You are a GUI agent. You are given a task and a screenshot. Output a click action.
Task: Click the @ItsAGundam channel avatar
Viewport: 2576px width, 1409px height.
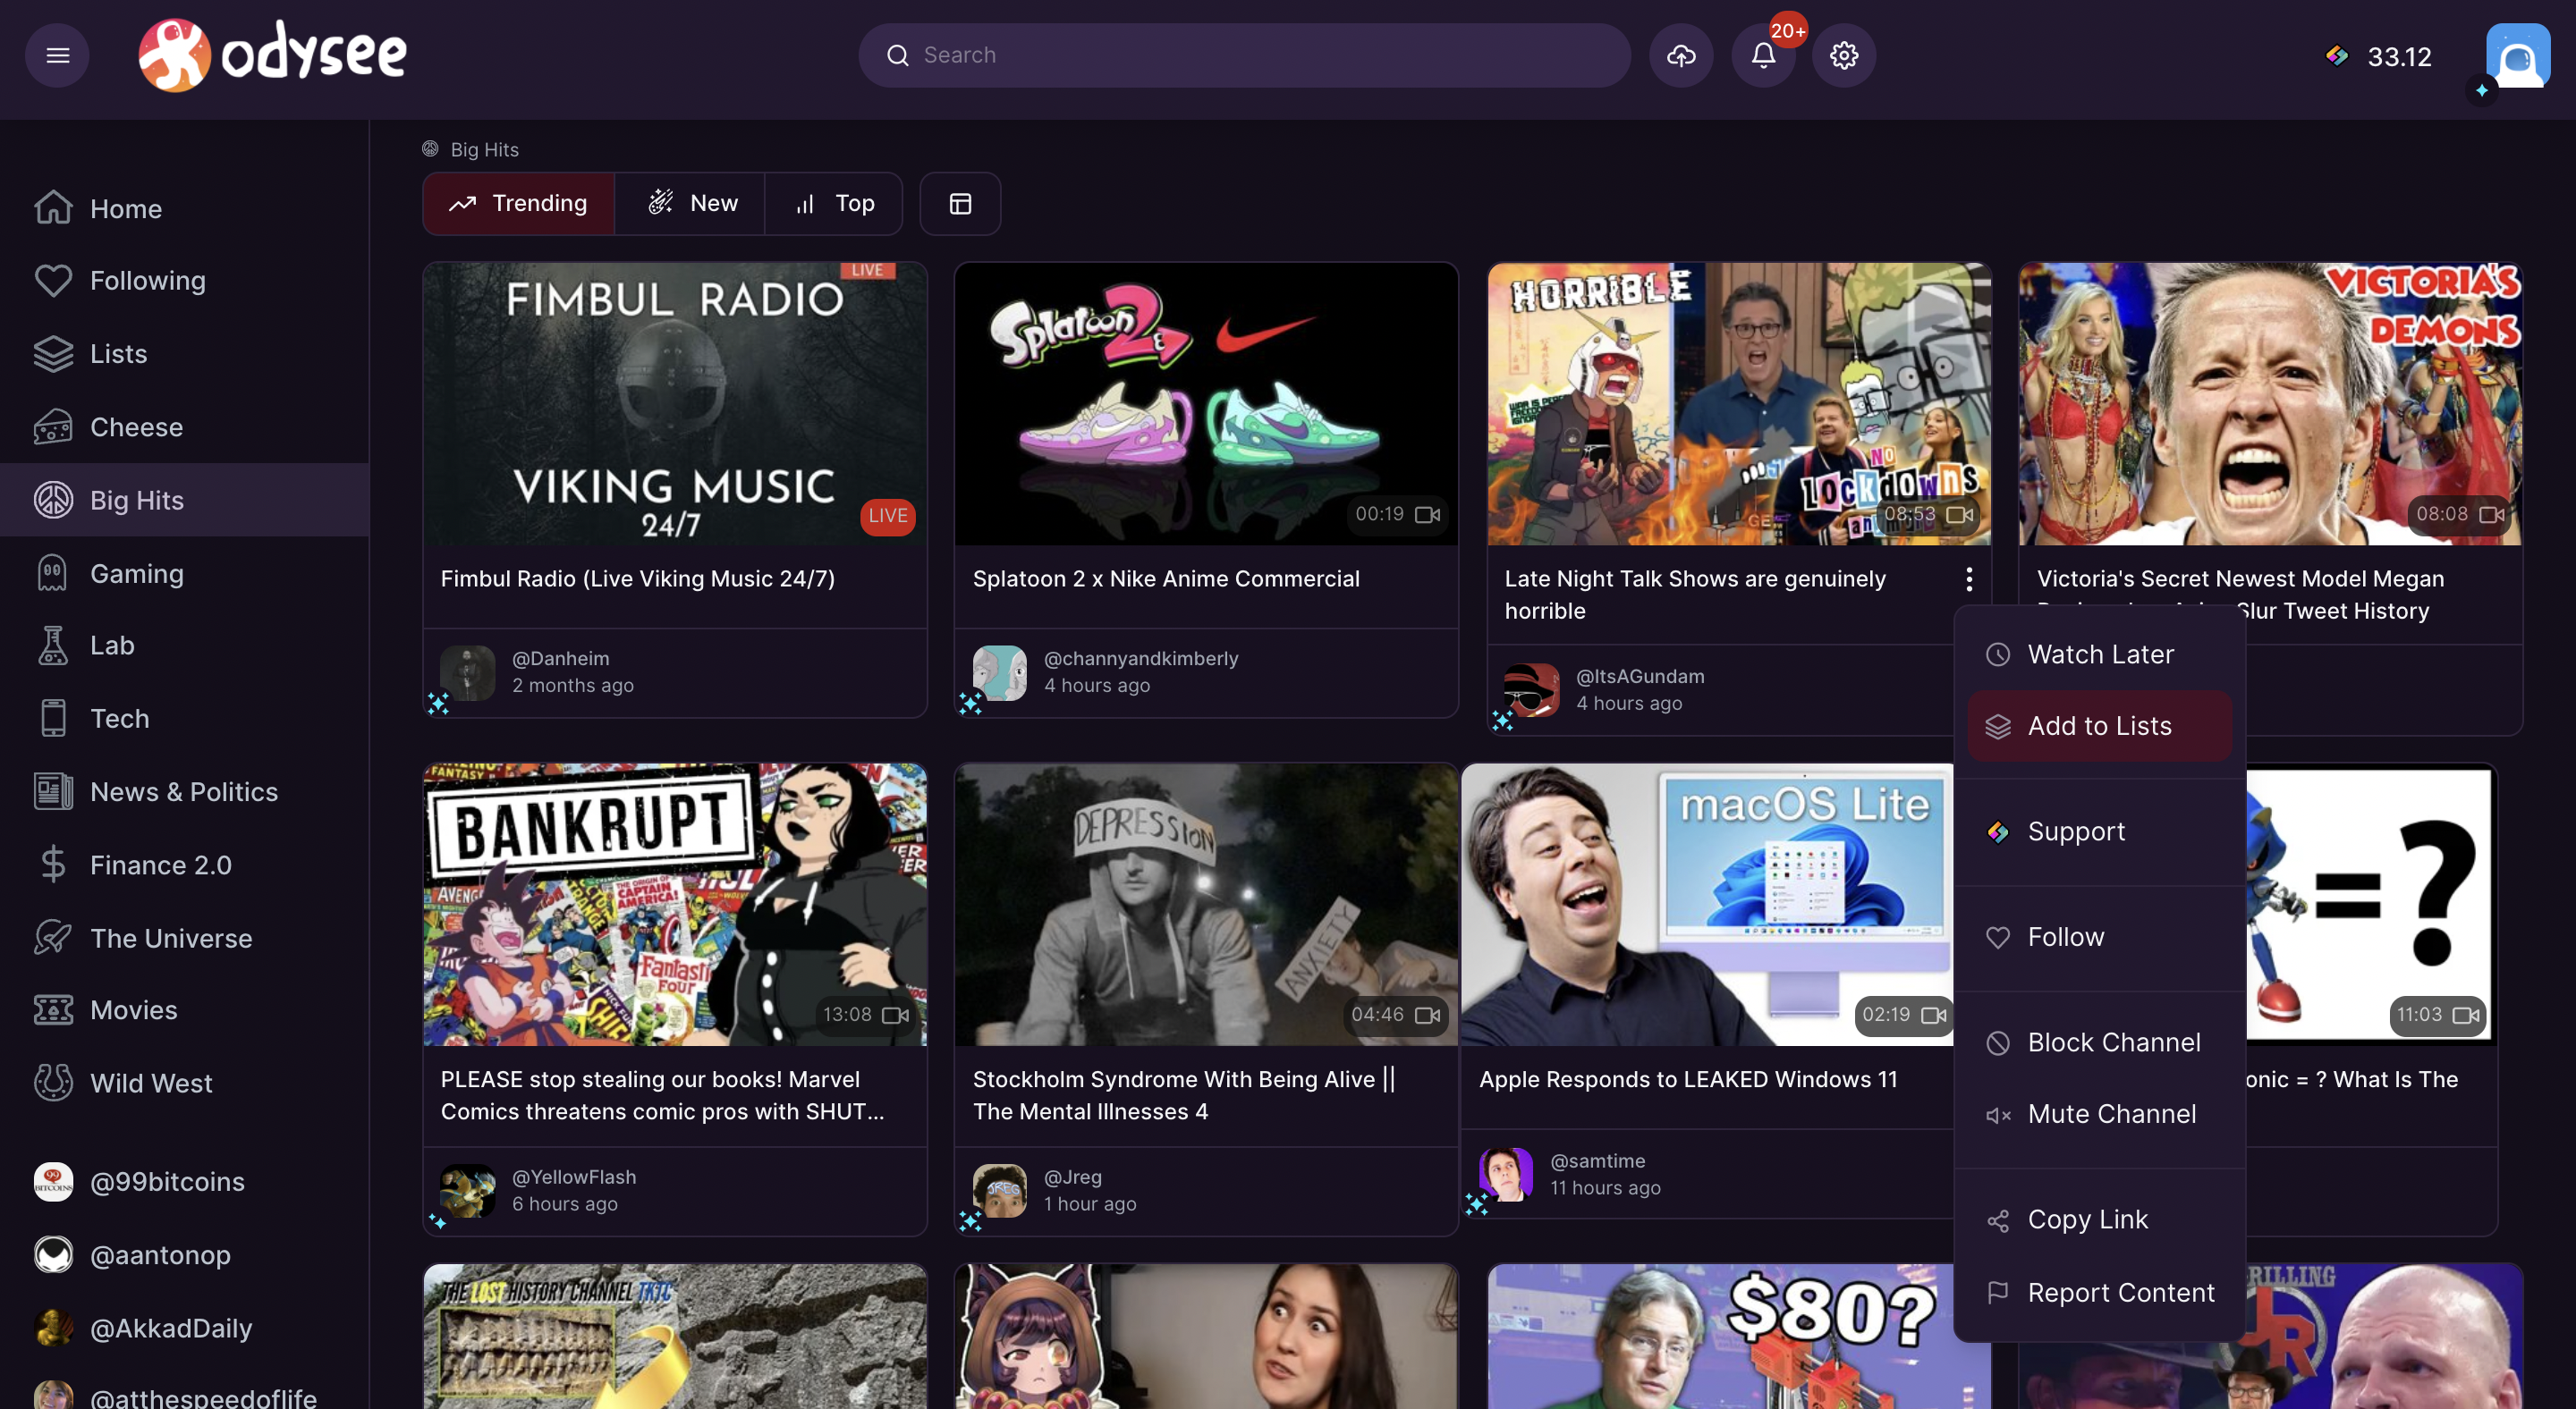1532,690
